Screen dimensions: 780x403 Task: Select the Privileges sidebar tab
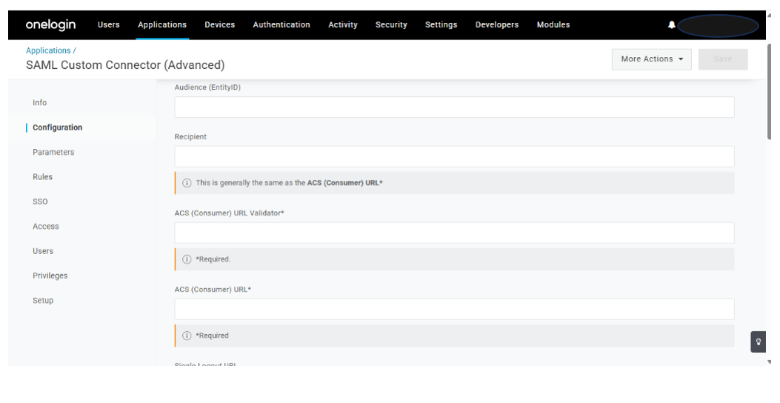pos(50,276)
